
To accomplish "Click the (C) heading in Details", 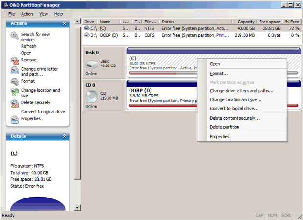I will (x=14, y=154).
